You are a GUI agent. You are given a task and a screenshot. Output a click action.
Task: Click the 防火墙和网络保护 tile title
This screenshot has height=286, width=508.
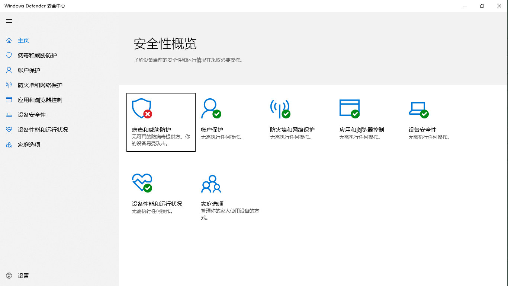click(x=292, y=130)
